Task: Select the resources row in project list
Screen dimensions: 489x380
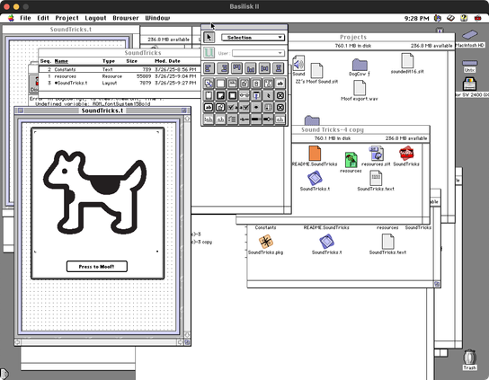Action: pos(120,76)
